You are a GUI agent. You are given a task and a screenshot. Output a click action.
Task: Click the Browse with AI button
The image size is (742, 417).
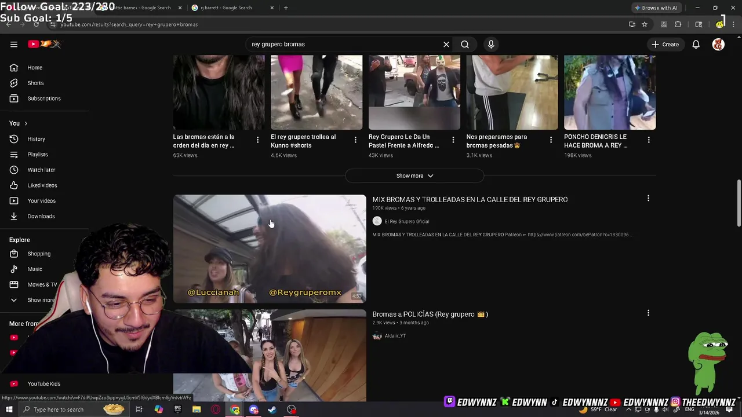point(656,8)
